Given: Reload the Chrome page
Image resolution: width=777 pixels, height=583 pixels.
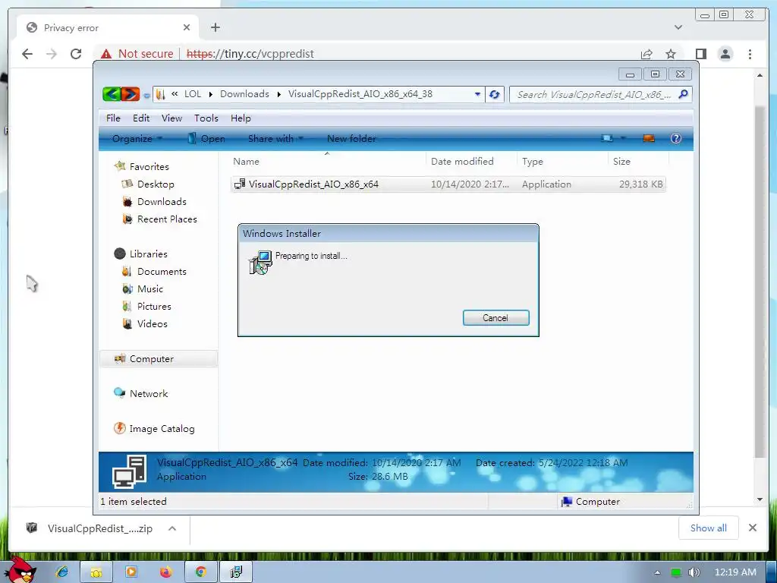Looking at the screenshot, I should tap(76, 54).
